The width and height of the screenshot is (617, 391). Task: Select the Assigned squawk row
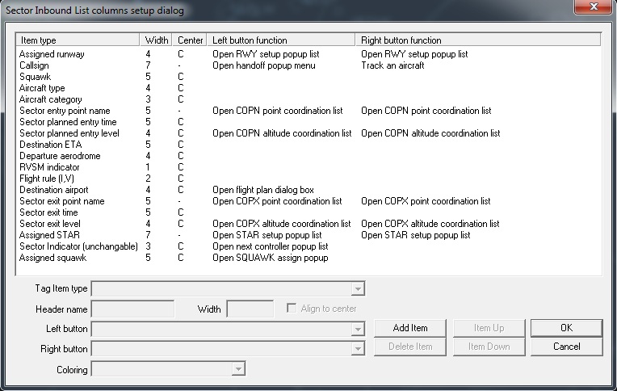(x=308, y=258)
